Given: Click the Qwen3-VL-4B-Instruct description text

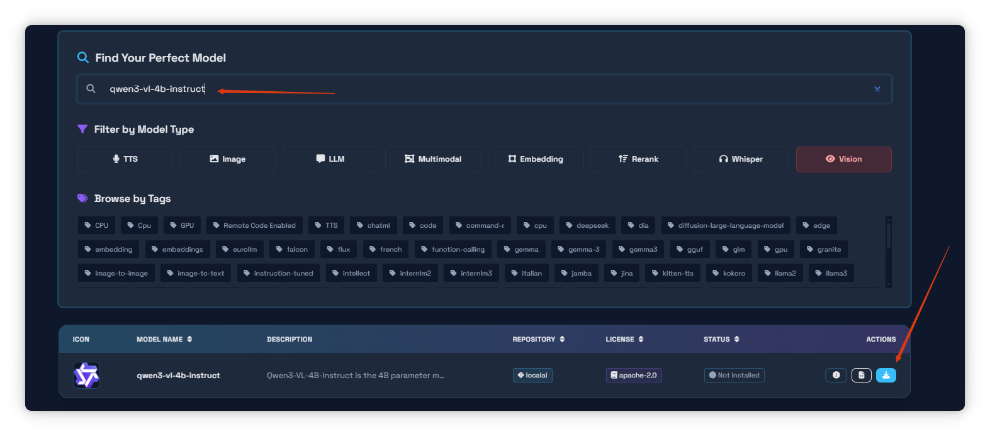Looking at the screenshot, I should click(356, 376).
